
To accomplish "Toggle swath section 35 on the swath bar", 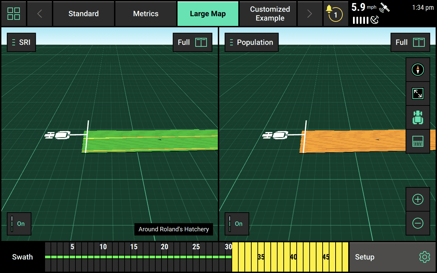I will (x=260, y=257).
